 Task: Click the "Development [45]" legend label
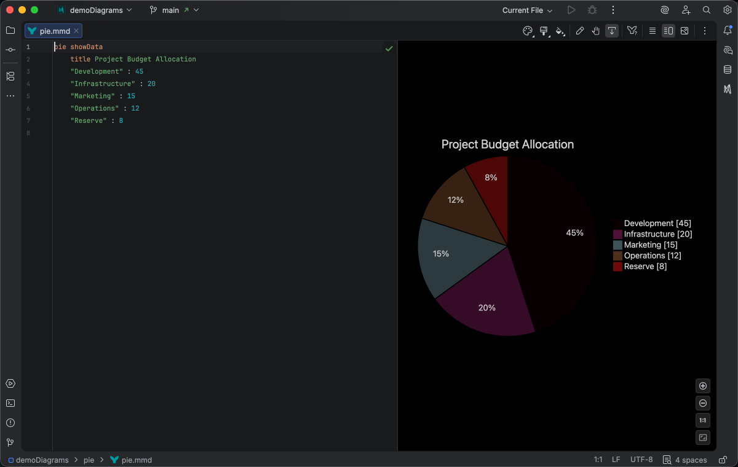[x=657, y=223]
